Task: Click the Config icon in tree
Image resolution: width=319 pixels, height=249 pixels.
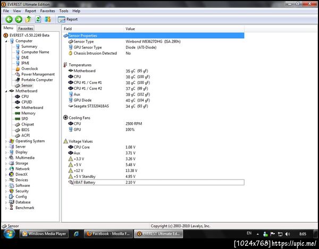Action: coord(12,197)
